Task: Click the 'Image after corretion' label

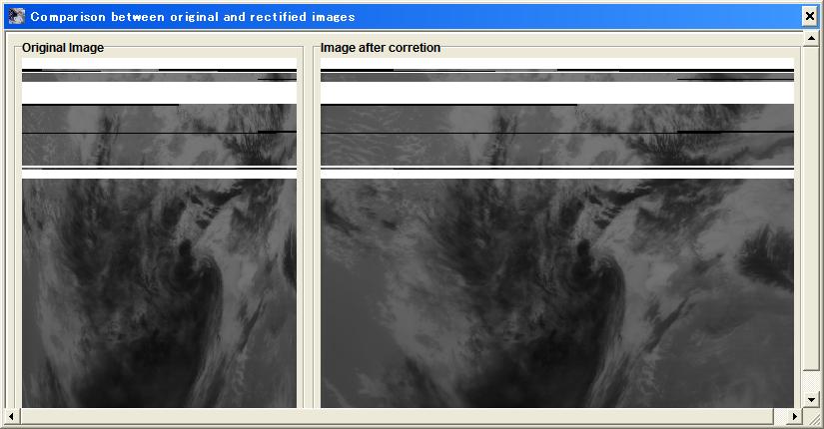Action: click(381, 48)
